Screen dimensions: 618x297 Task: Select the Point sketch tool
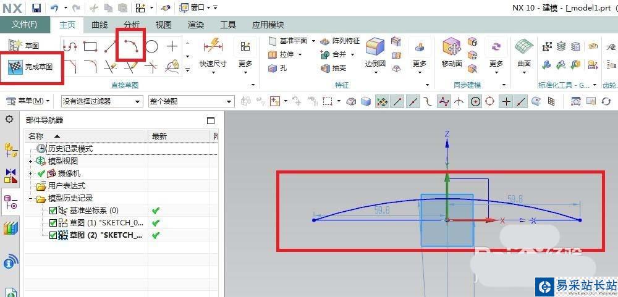pos(172,46)
